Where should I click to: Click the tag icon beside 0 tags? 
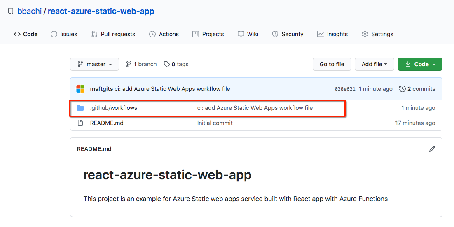167,64
